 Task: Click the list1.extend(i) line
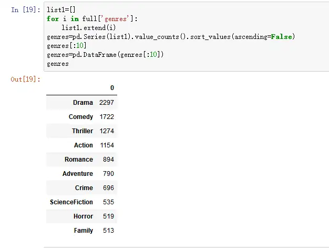tap(88, 28)
